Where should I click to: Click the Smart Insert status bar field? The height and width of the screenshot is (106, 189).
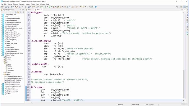coord(136,105)
